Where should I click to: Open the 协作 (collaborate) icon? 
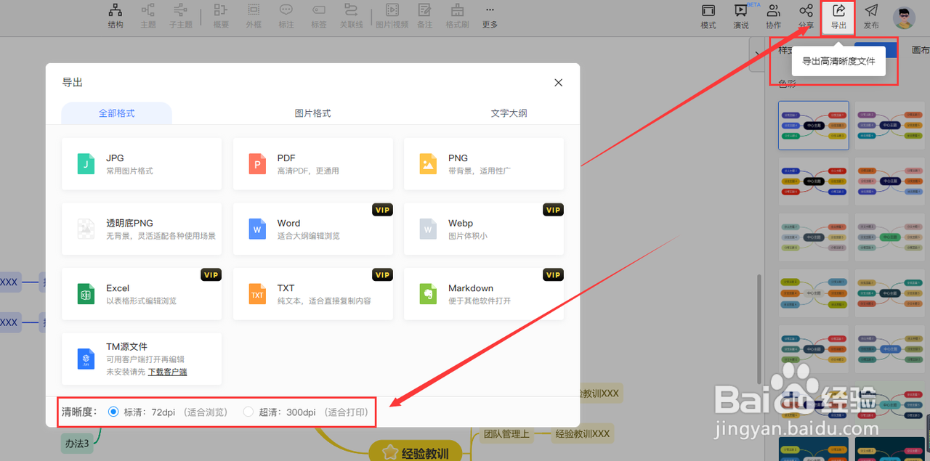[774, 16]
